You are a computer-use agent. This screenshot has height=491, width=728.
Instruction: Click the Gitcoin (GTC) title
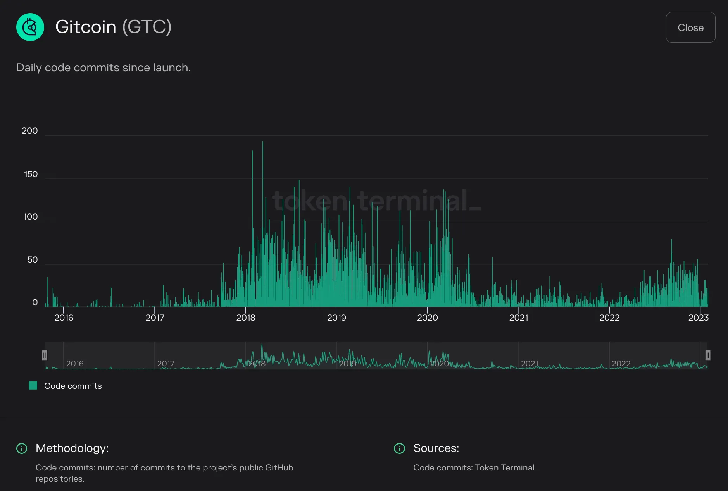click(x=113, y=27)
